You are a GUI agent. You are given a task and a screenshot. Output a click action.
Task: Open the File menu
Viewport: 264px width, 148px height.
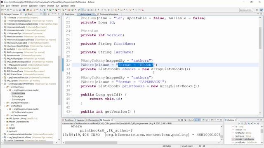click(2, 6)
